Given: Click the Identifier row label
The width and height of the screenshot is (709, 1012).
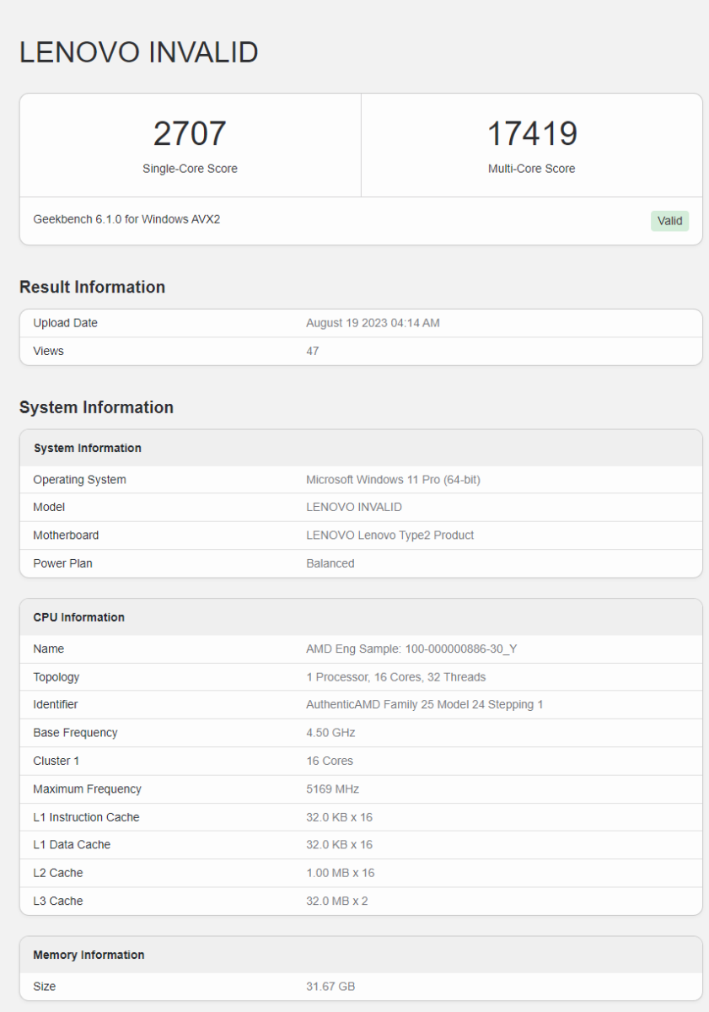Looking at the screenshot, I should point(56,704).
